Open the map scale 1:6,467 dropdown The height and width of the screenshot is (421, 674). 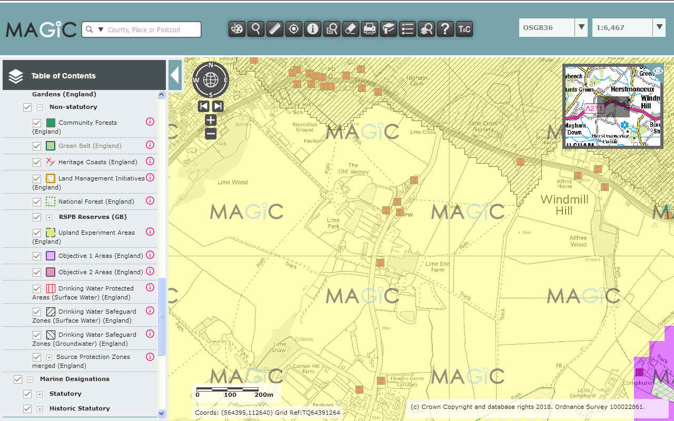point(659,27)
